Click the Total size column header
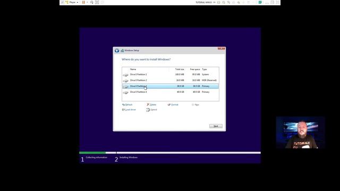The image size is (340, 191). [x=180, y=70]
